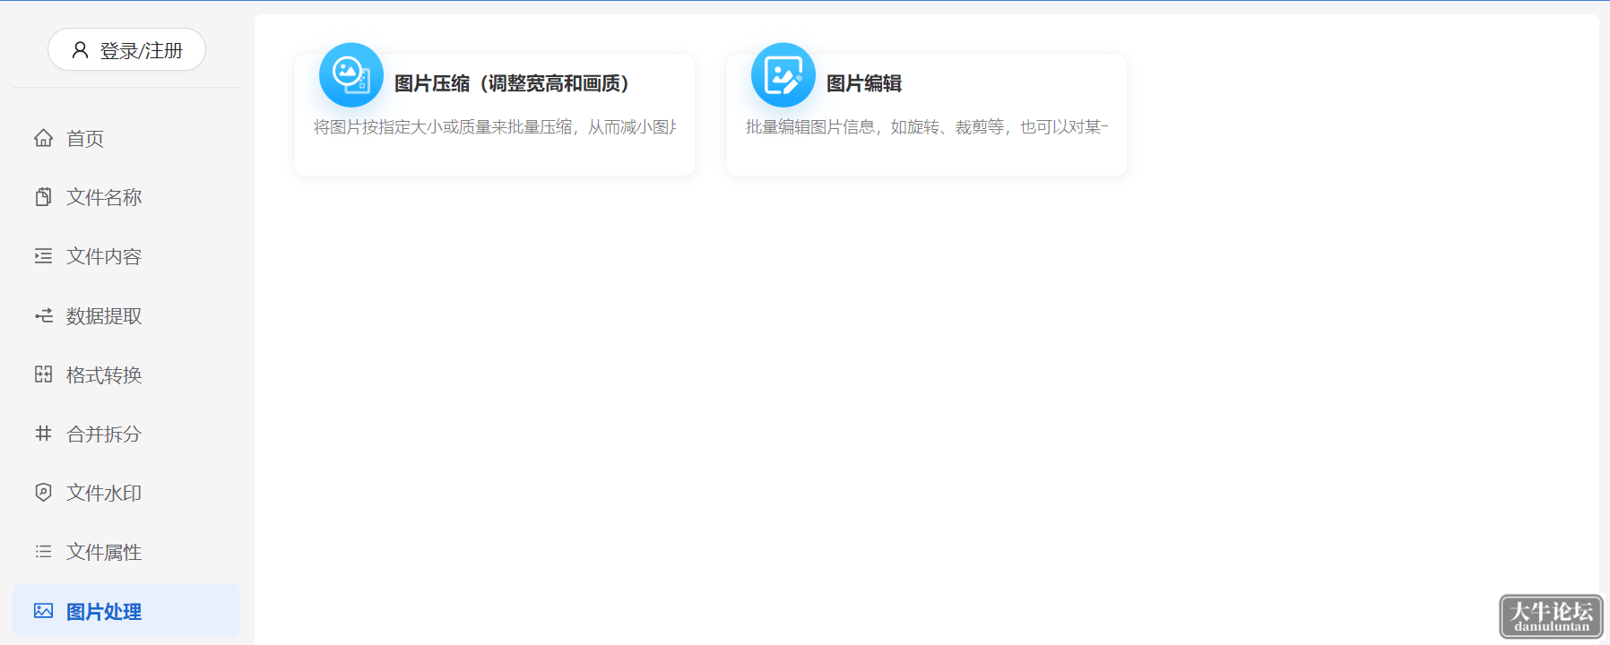The height and width of the screenshot is (645, 1610).
Task: Click the indent list icon beside 文件内容
Action: 43,256
